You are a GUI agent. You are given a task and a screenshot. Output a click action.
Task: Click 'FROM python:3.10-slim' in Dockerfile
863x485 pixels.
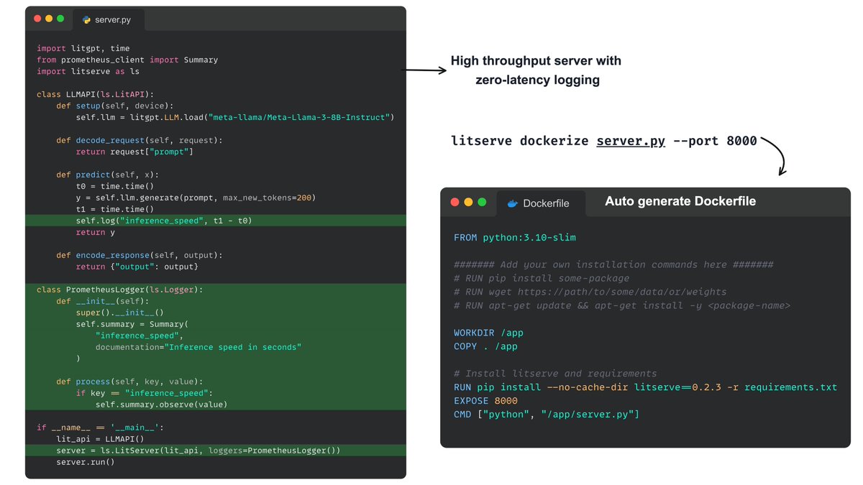pyautogui.click(x=515, y=237)
